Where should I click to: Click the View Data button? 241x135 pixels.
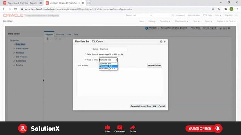click(x=196, y=28)
